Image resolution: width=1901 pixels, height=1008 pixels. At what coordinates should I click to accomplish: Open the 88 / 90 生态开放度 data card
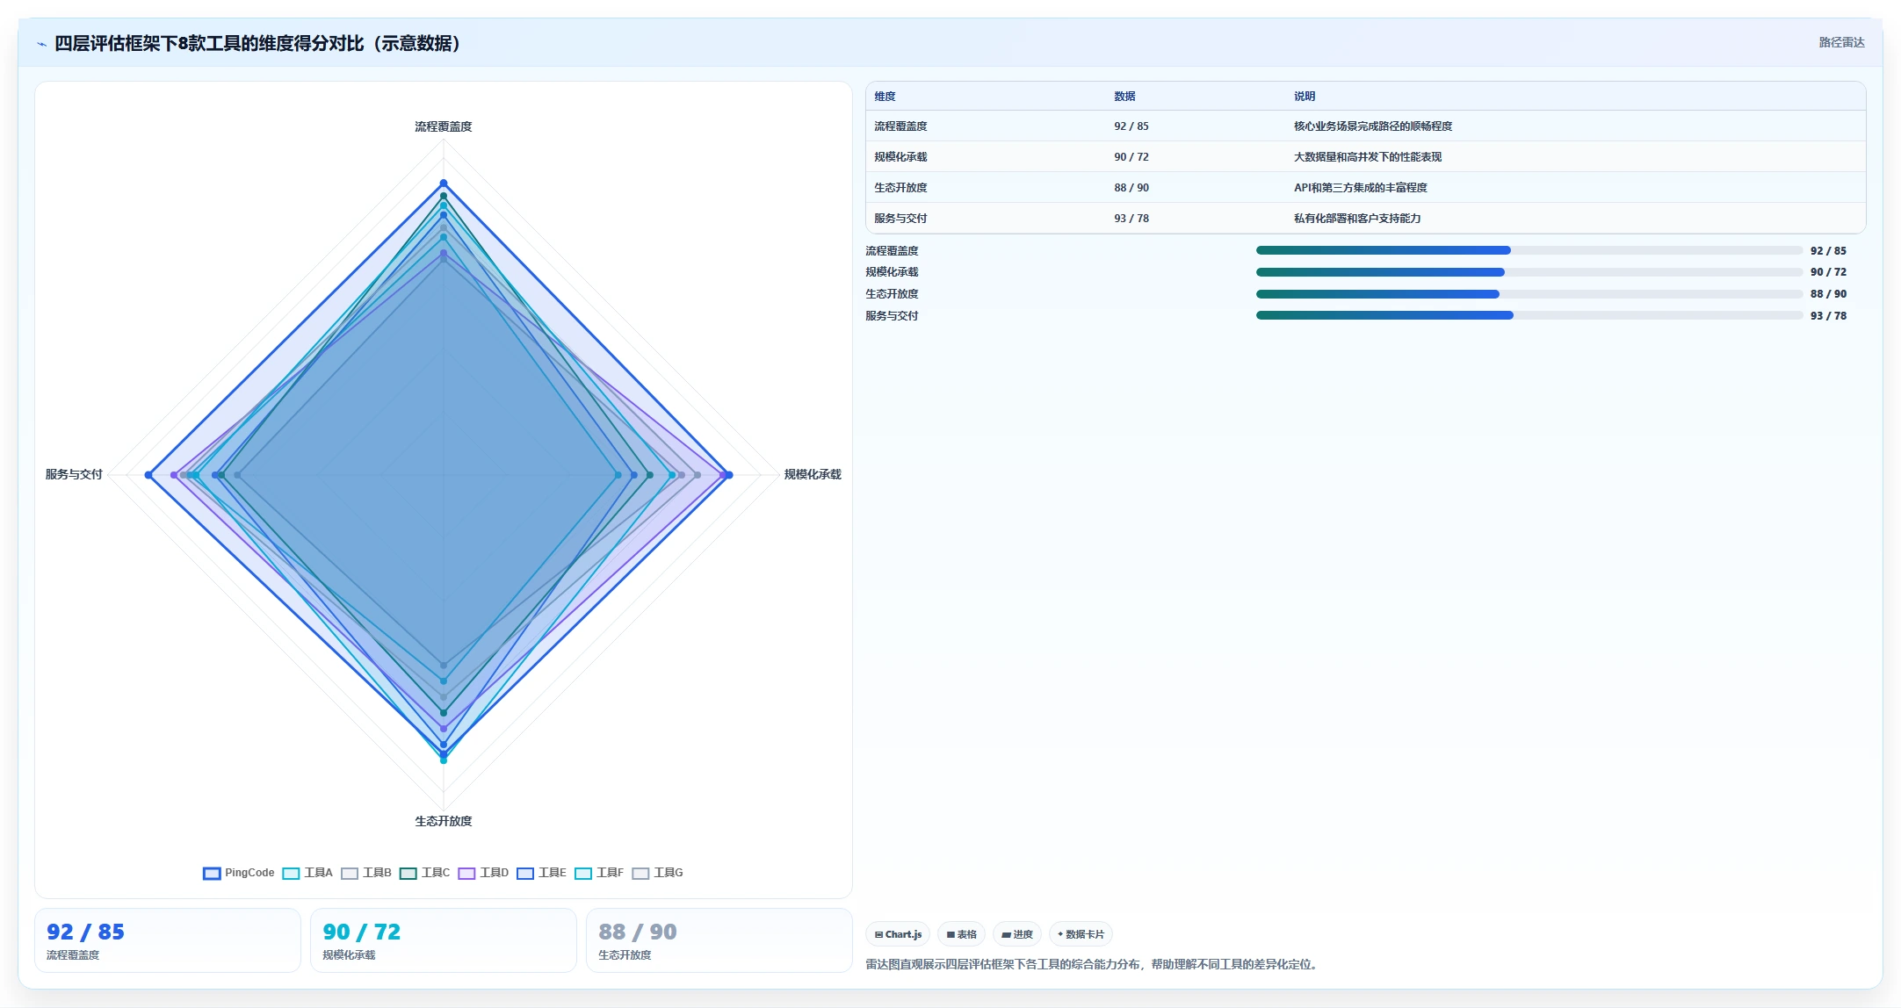(x=719, y=940)
